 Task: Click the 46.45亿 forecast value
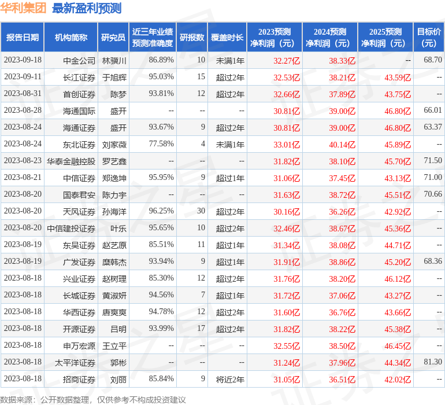tap(398, 345)
